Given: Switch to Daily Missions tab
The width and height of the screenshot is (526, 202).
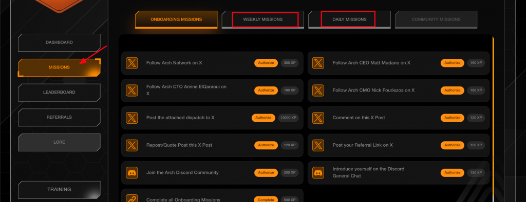Looking at the screenshot, I should coord(349,19).
